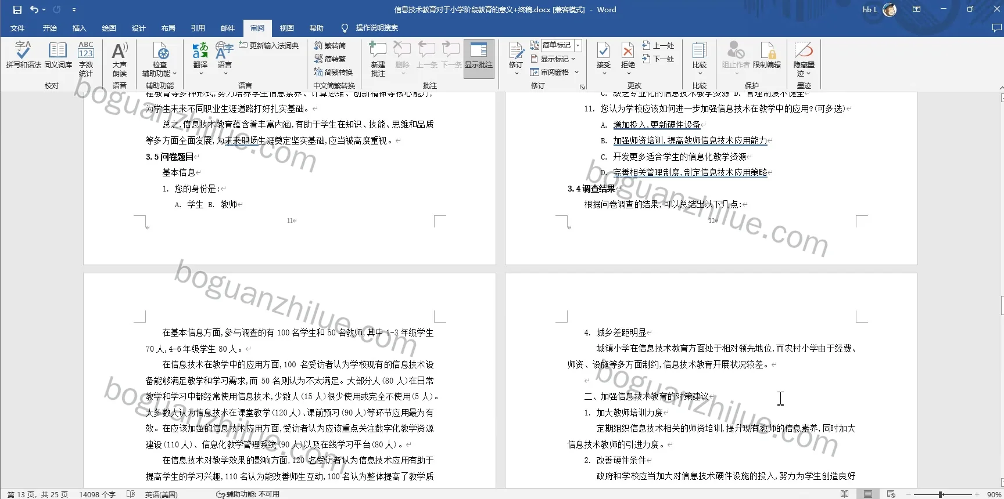Image resolution: width=1004 pixels, height=499 pixels.
Task: Open the comments pane speech bubble icon
Action: [997, 28]
